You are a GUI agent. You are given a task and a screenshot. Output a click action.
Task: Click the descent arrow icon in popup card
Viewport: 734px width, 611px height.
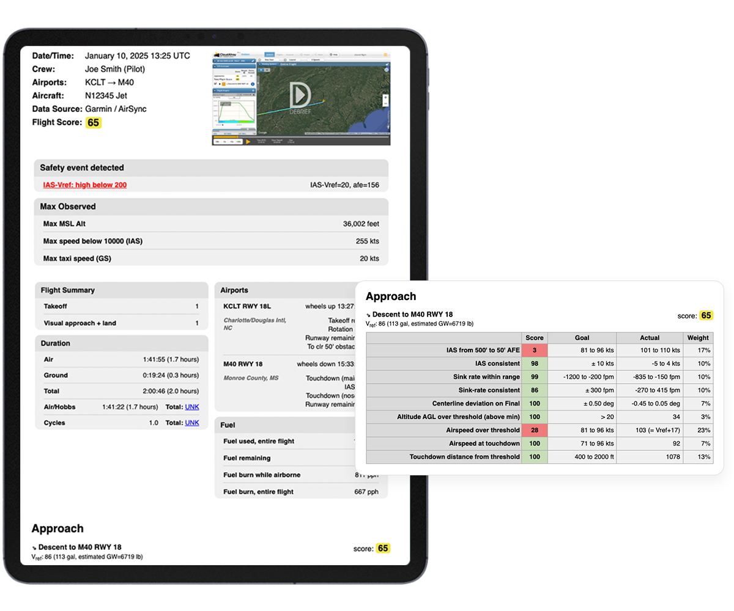pyautogui.click(x=368, y=316)
